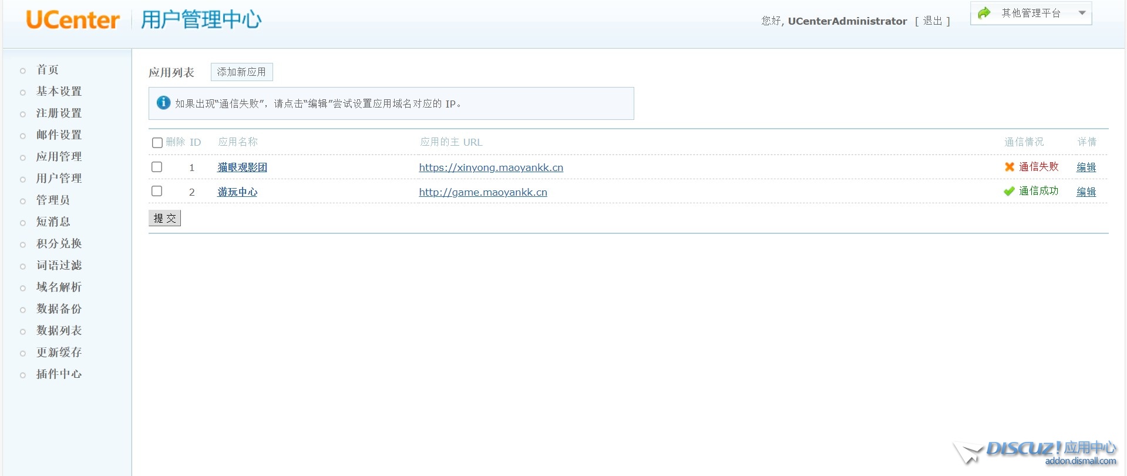Open 应用管理 in the sidebar
The height and width of the screenshot is (476, 1127).
59,156
